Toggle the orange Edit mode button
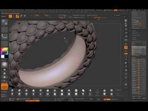Screen dimensions: 148x111 tap(10, 16)
